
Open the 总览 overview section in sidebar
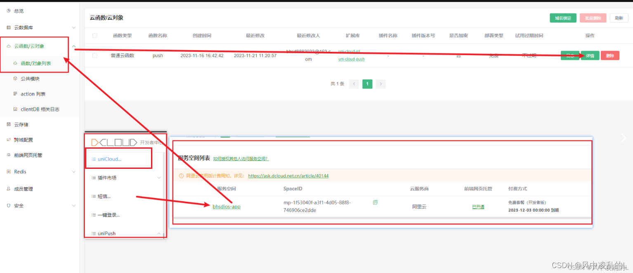click(x=17, y=11)
